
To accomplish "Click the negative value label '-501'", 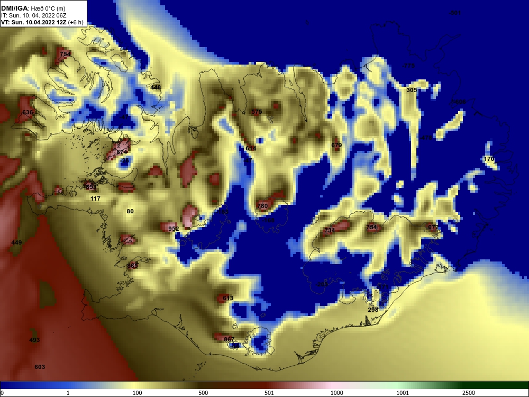I will pos(454,13).
